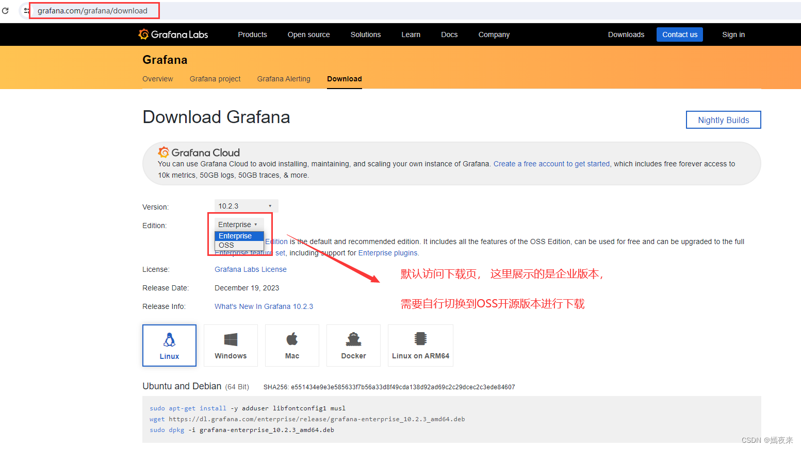The image size is (801, 449).
Task: Choose Enterprise in the edition list
Action: 239,236
